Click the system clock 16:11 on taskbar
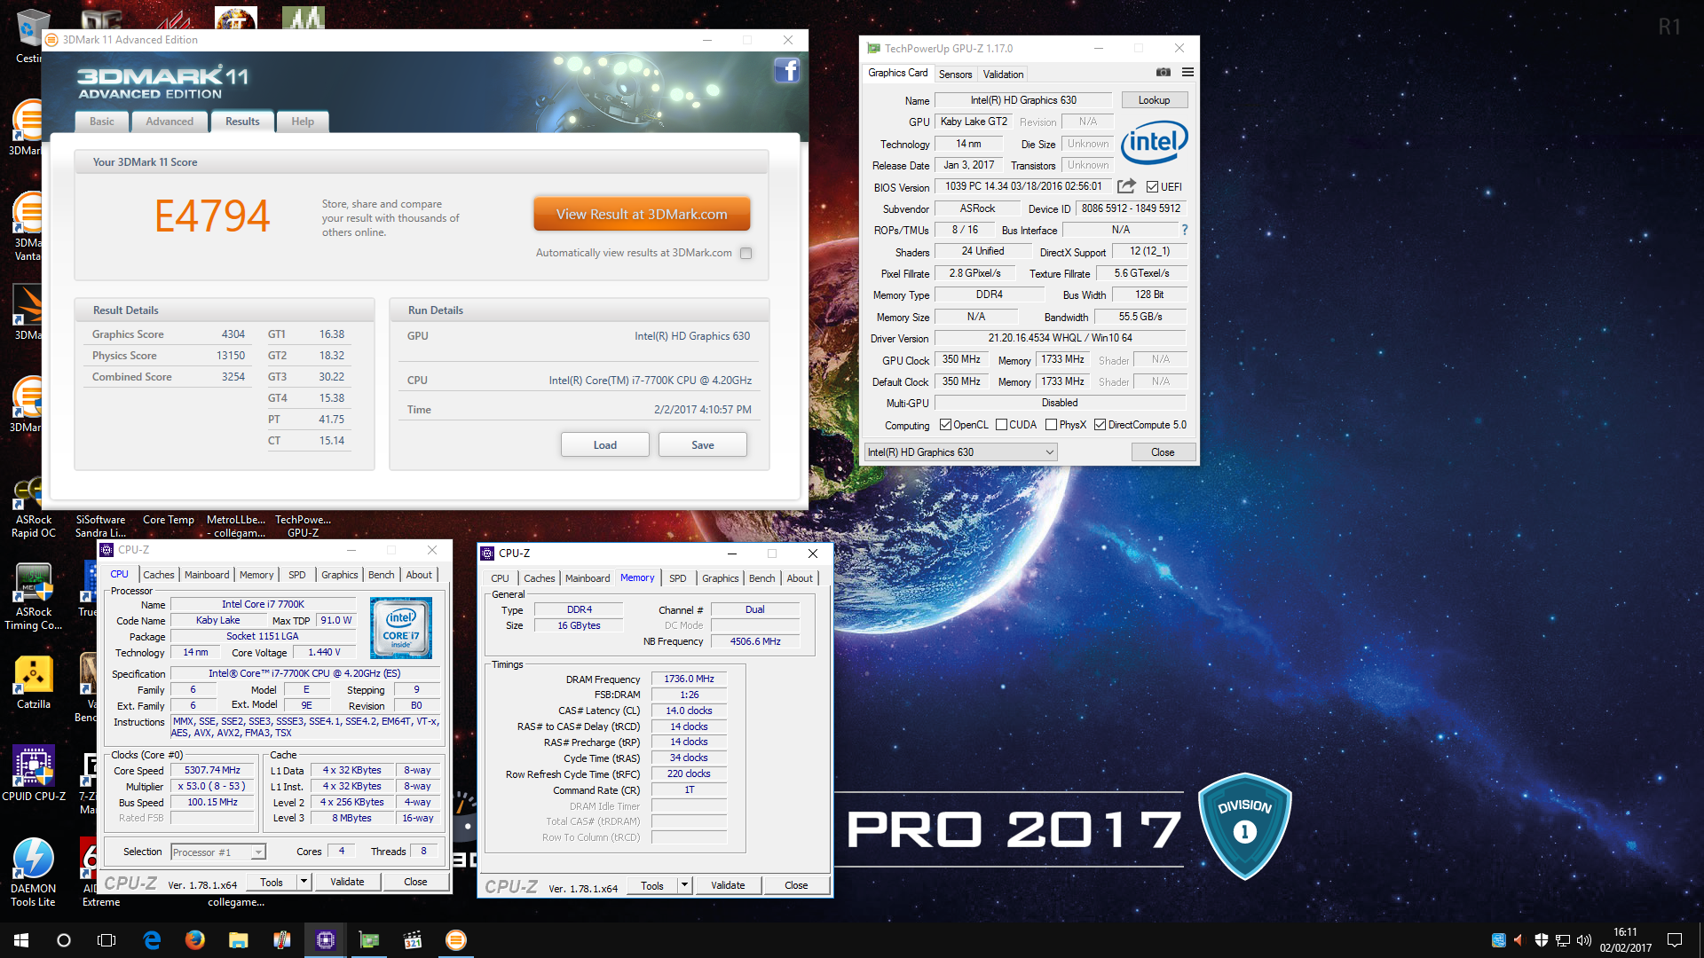The image size is (1704, 958). (x=1625, y=932)
